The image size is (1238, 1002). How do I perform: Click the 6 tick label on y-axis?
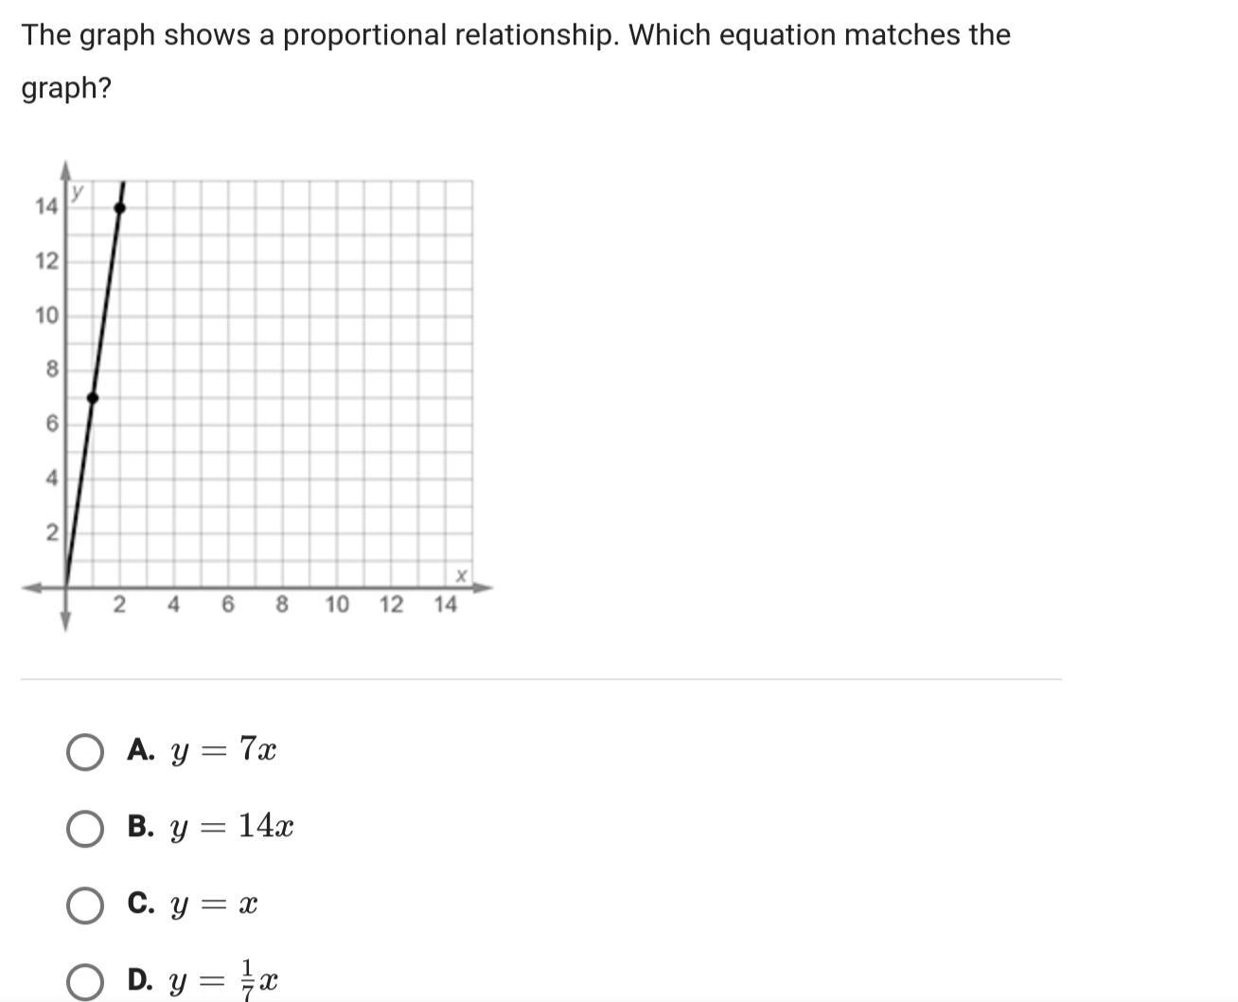51,424
